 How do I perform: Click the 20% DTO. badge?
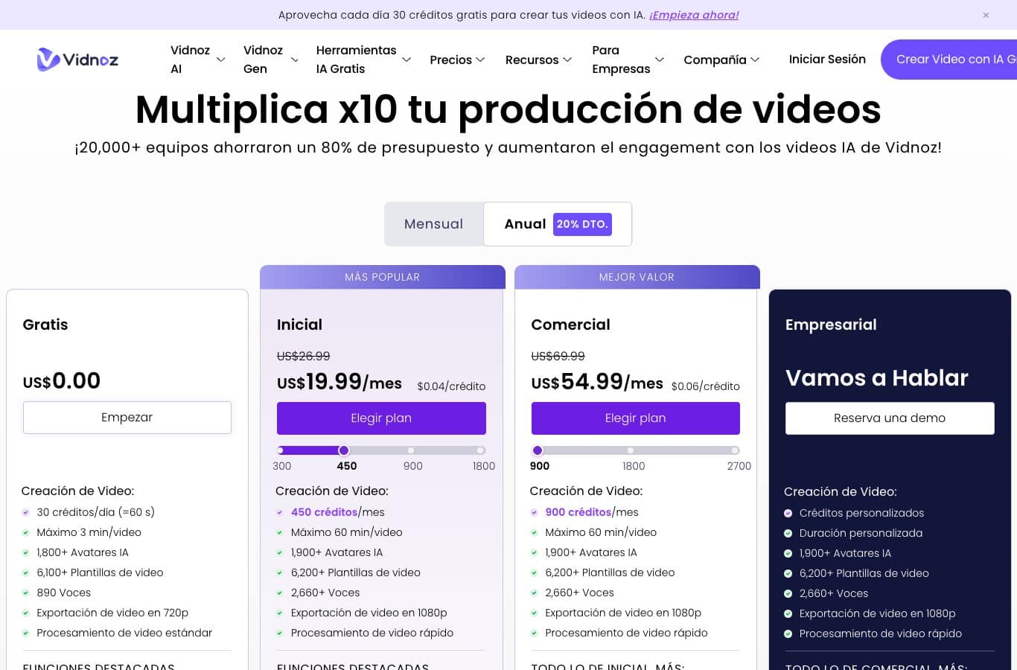pyautogui.click(x=582, y=224)
